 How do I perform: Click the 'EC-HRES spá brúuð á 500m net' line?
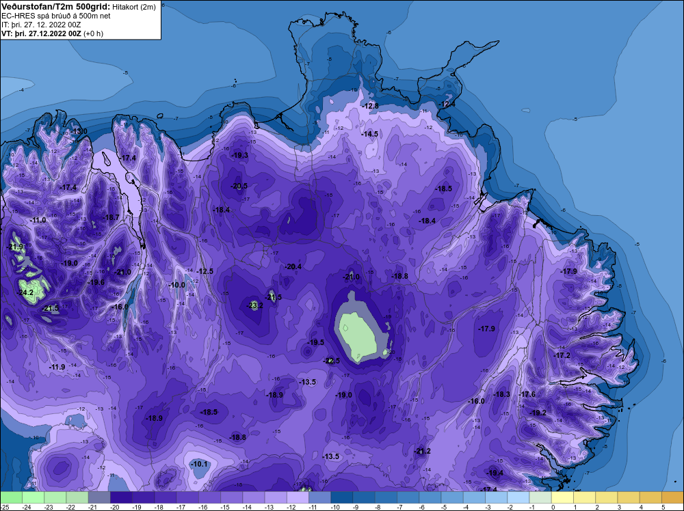(x=56, y=16)
